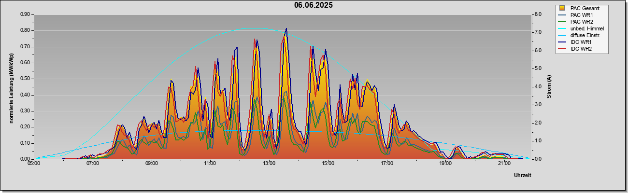Click the 8.0 value on right axis
628x193 pixels.
[x=538, y=14]
